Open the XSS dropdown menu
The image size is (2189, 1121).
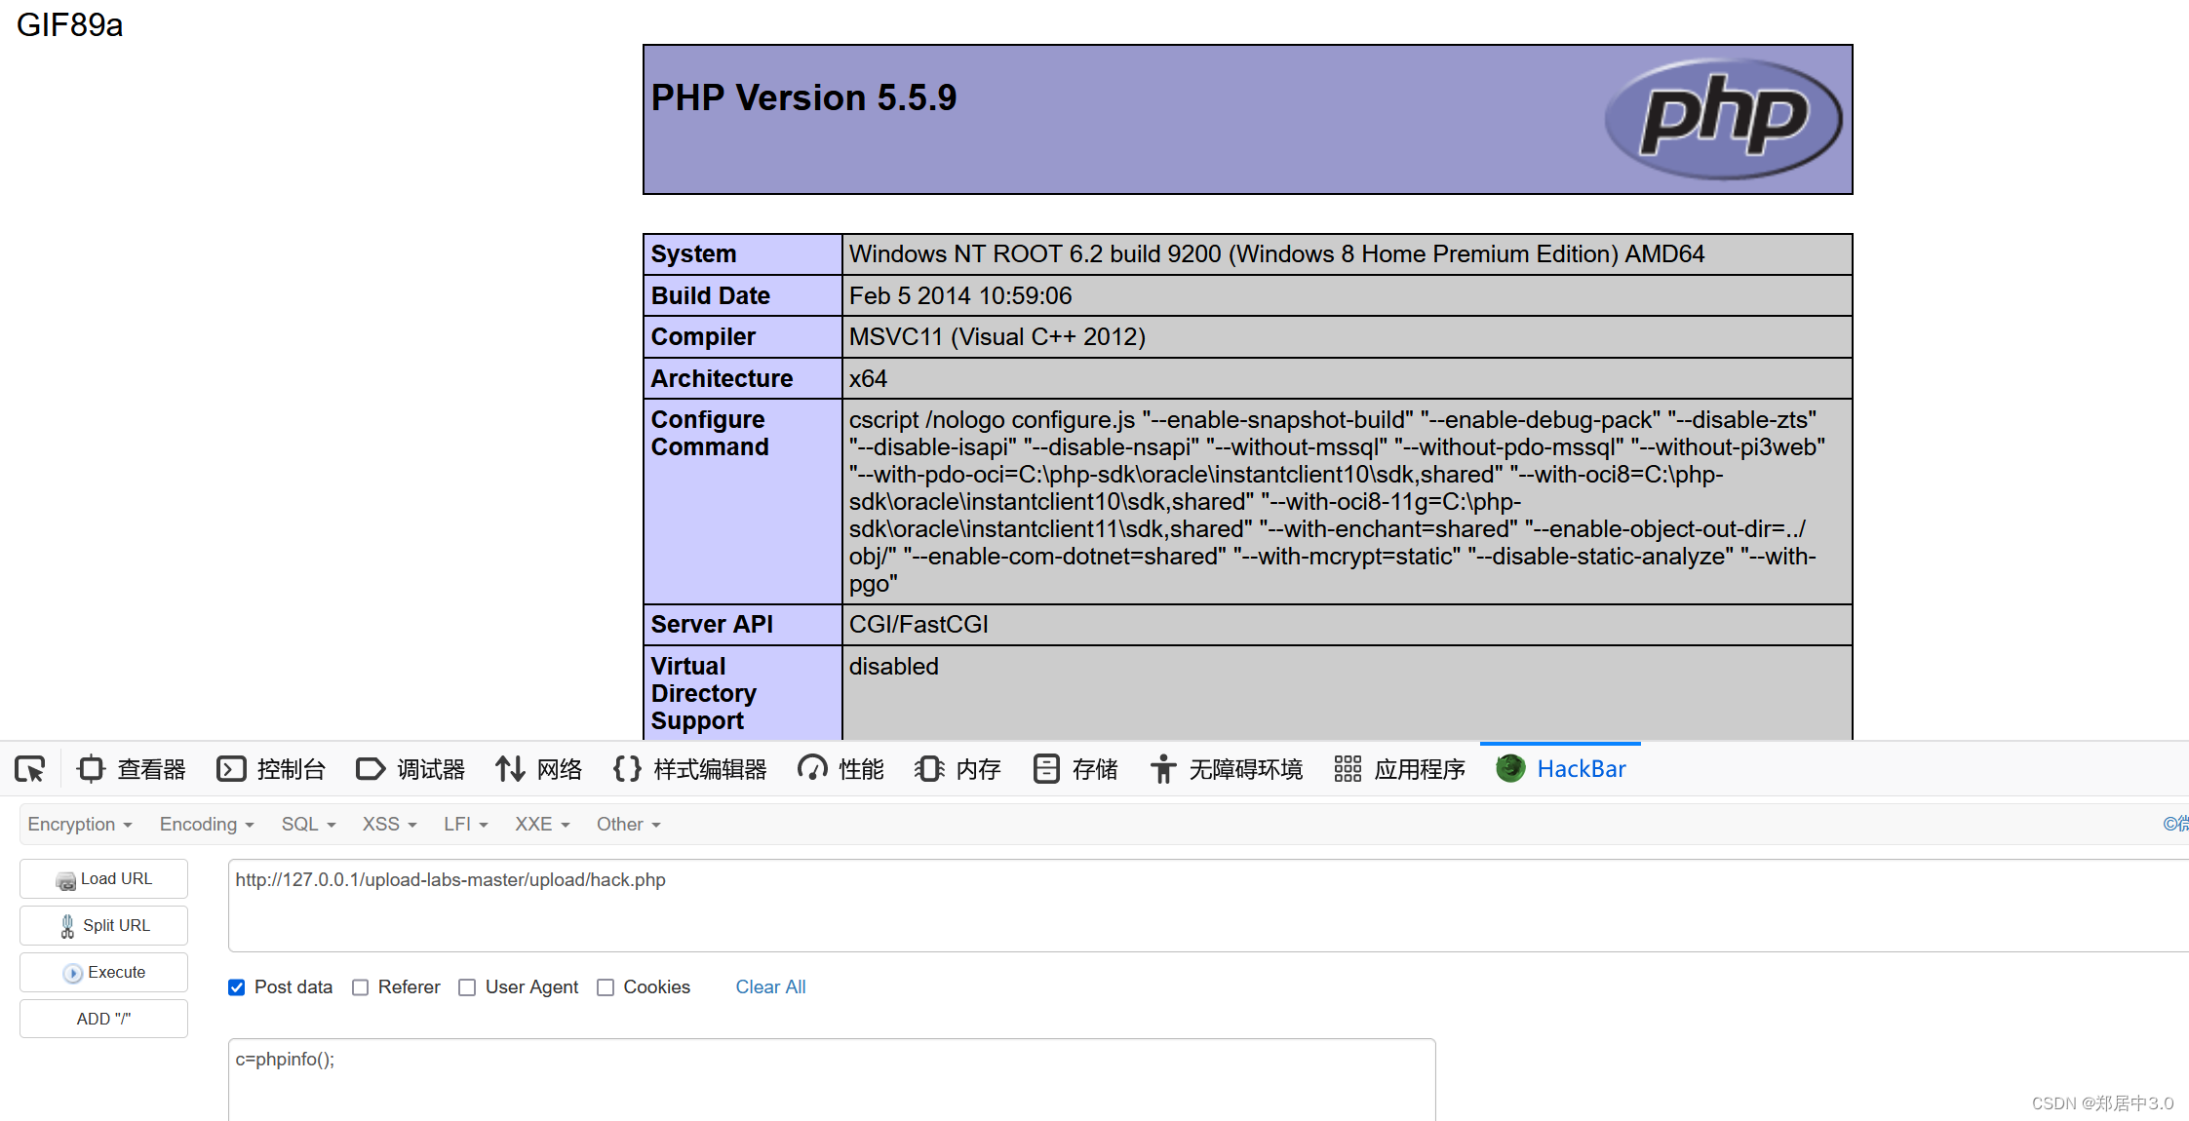pyautogui.click(x=389, y=825)
